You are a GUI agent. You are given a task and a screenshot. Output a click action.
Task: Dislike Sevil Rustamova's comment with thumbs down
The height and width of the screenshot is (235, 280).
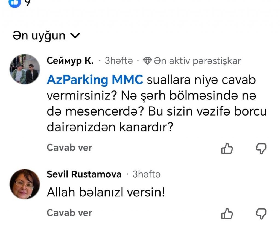coord(261,214)
